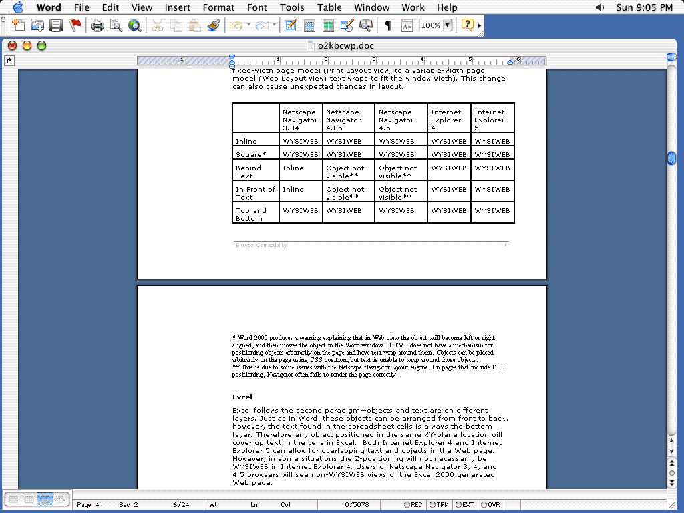Image resolution: width=684 pixels, height=513 pixels.
Task: Click the red flag toolbar icon
Action: [75, 25]
